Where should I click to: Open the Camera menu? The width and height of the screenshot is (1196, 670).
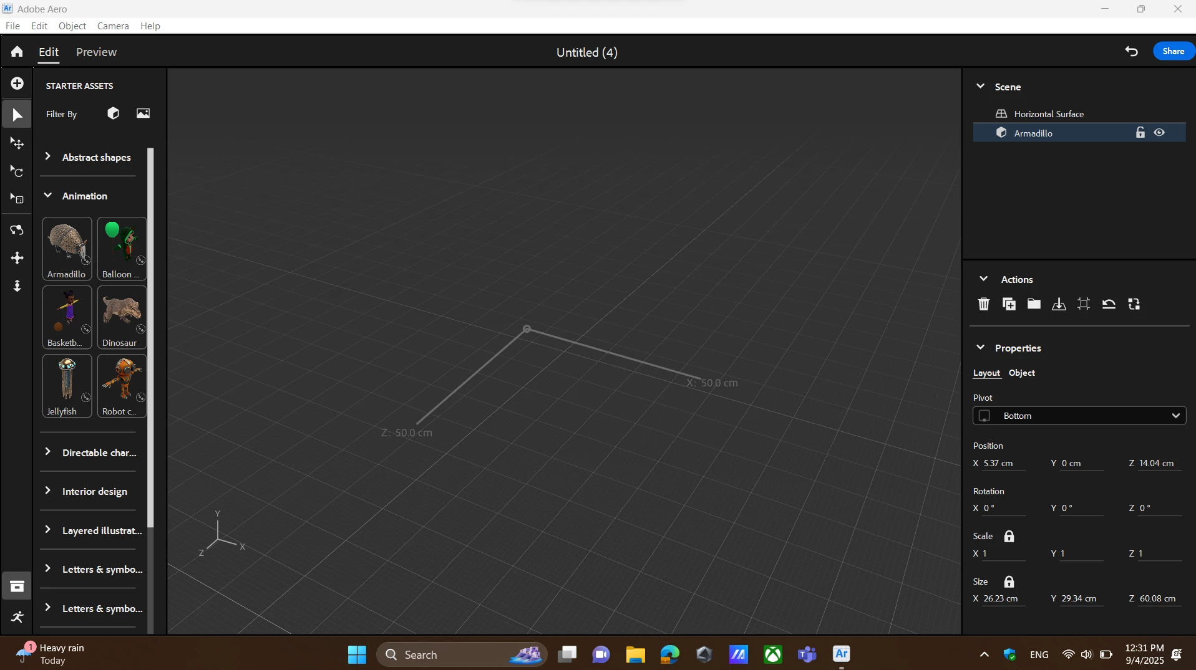tap(113, 26)
